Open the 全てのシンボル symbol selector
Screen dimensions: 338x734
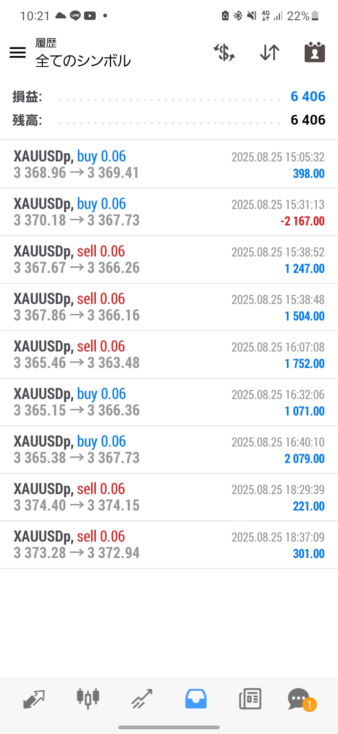click(83, 61)
